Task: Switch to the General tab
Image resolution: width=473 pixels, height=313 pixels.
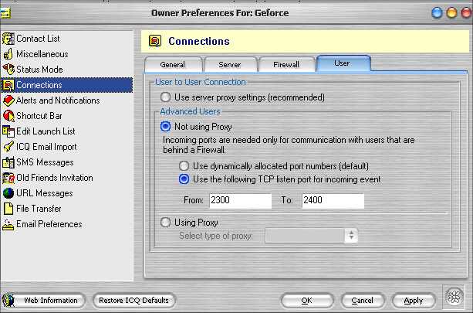Action: 173,65
